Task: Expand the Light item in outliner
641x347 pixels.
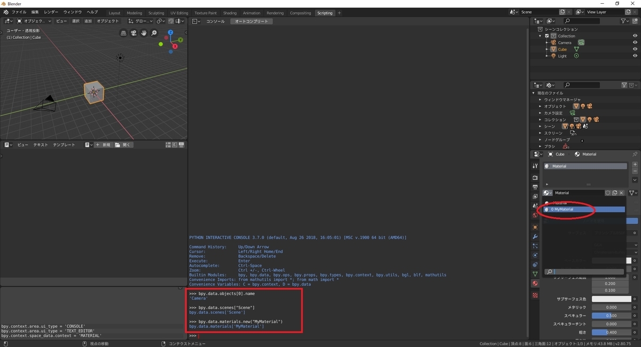Action: pos(547,56)
